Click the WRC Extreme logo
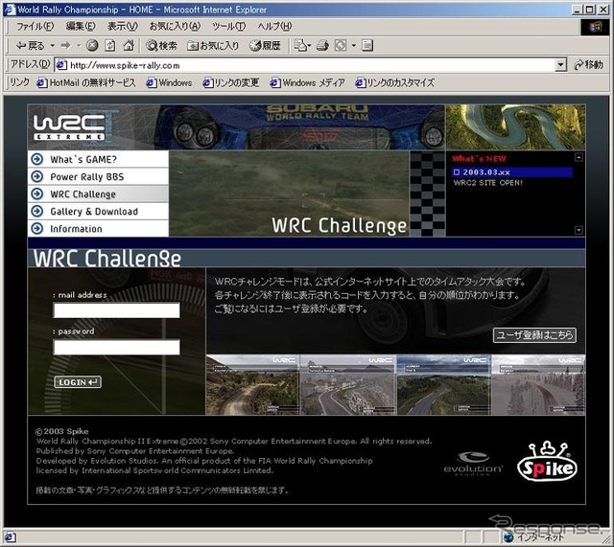This screenshot has width=614, height=547. [x=69, y=126]
